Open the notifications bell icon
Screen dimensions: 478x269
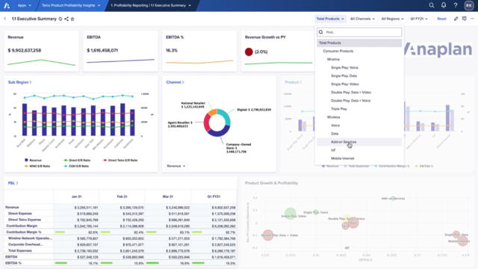click(444, 5)
